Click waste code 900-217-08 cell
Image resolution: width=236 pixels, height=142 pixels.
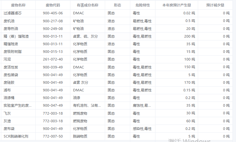(x=53, y=21)
